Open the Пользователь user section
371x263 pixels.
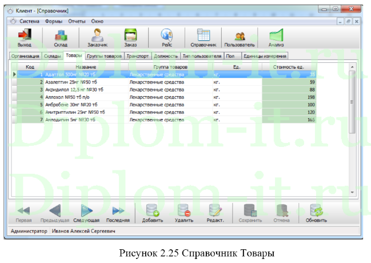click(239, 37)
